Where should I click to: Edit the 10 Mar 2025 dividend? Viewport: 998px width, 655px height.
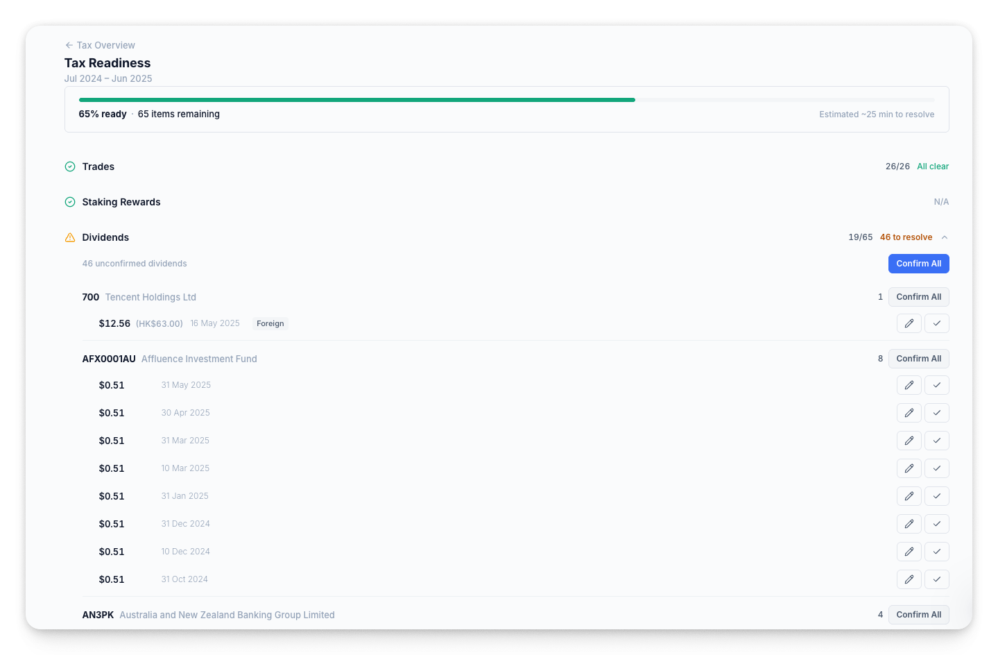click(x=909, y=468)
